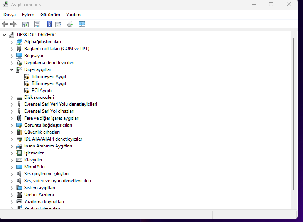The height and width of the screenshot is (222, 303).
Task: Click the Güvenlik cihazları key icon
Action: pos(19,132)
